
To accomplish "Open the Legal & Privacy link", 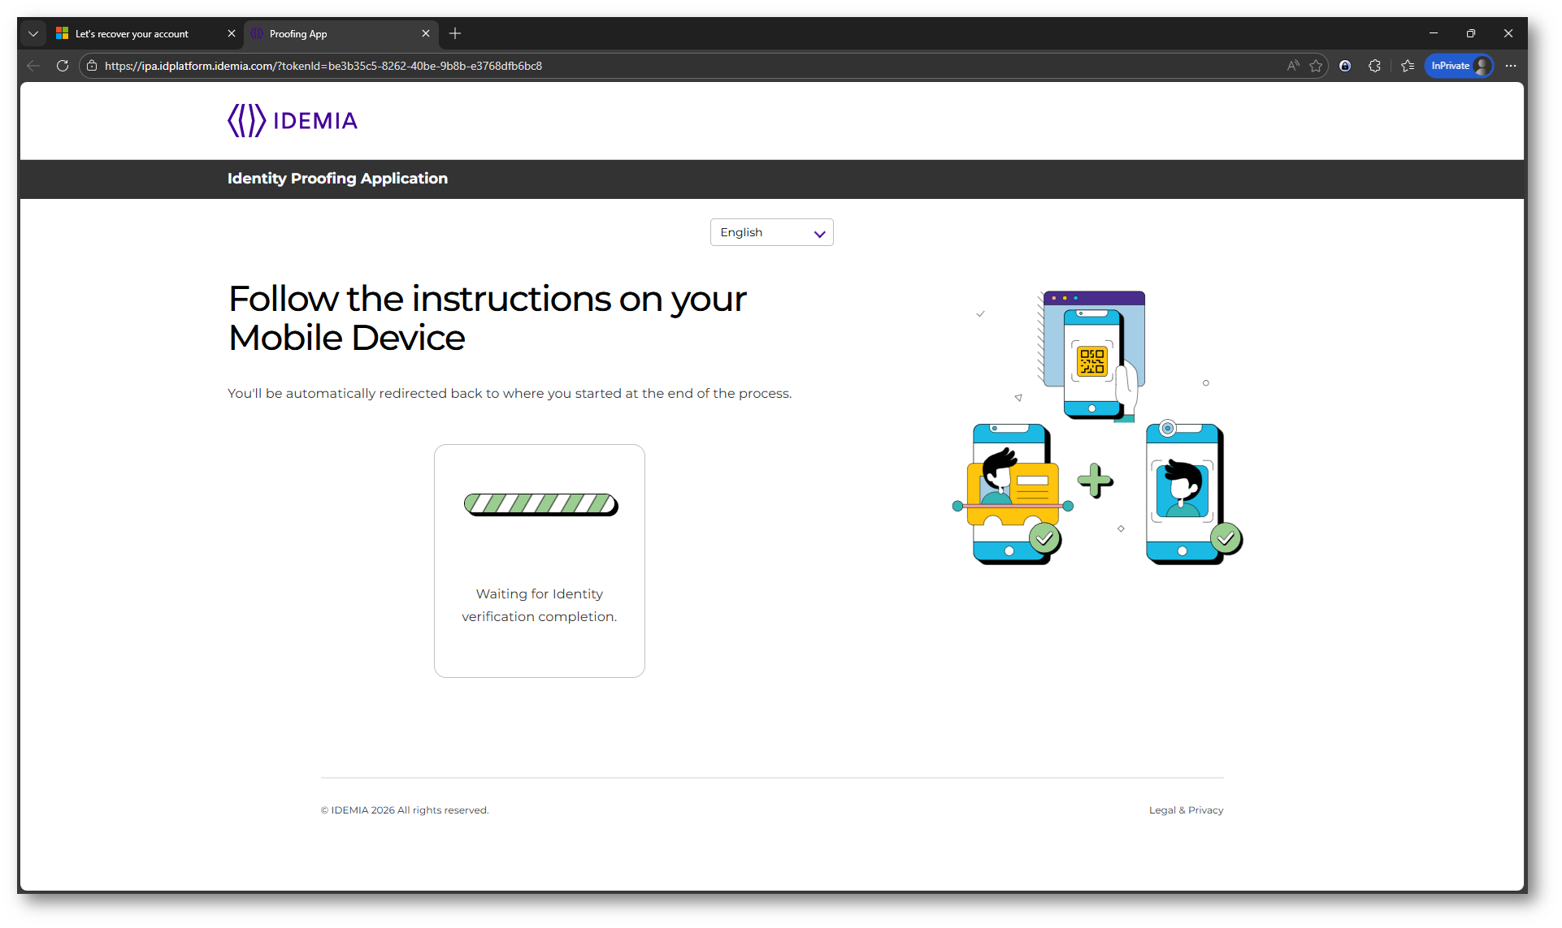I will pos(1186,810).
